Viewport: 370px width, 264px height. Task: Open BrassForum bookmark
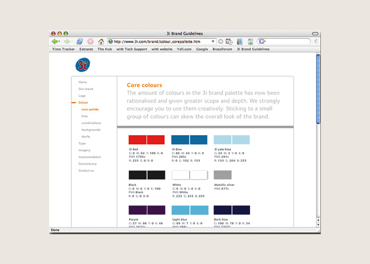pyautogui.click(x=223, y=49)
